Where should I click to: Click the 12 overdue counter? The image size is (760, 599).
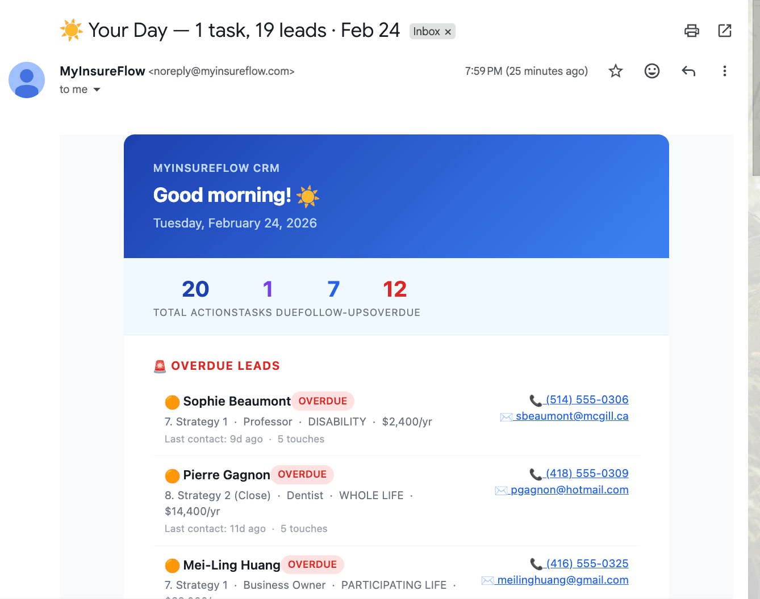pyautogui.click(x=395, y=289)
